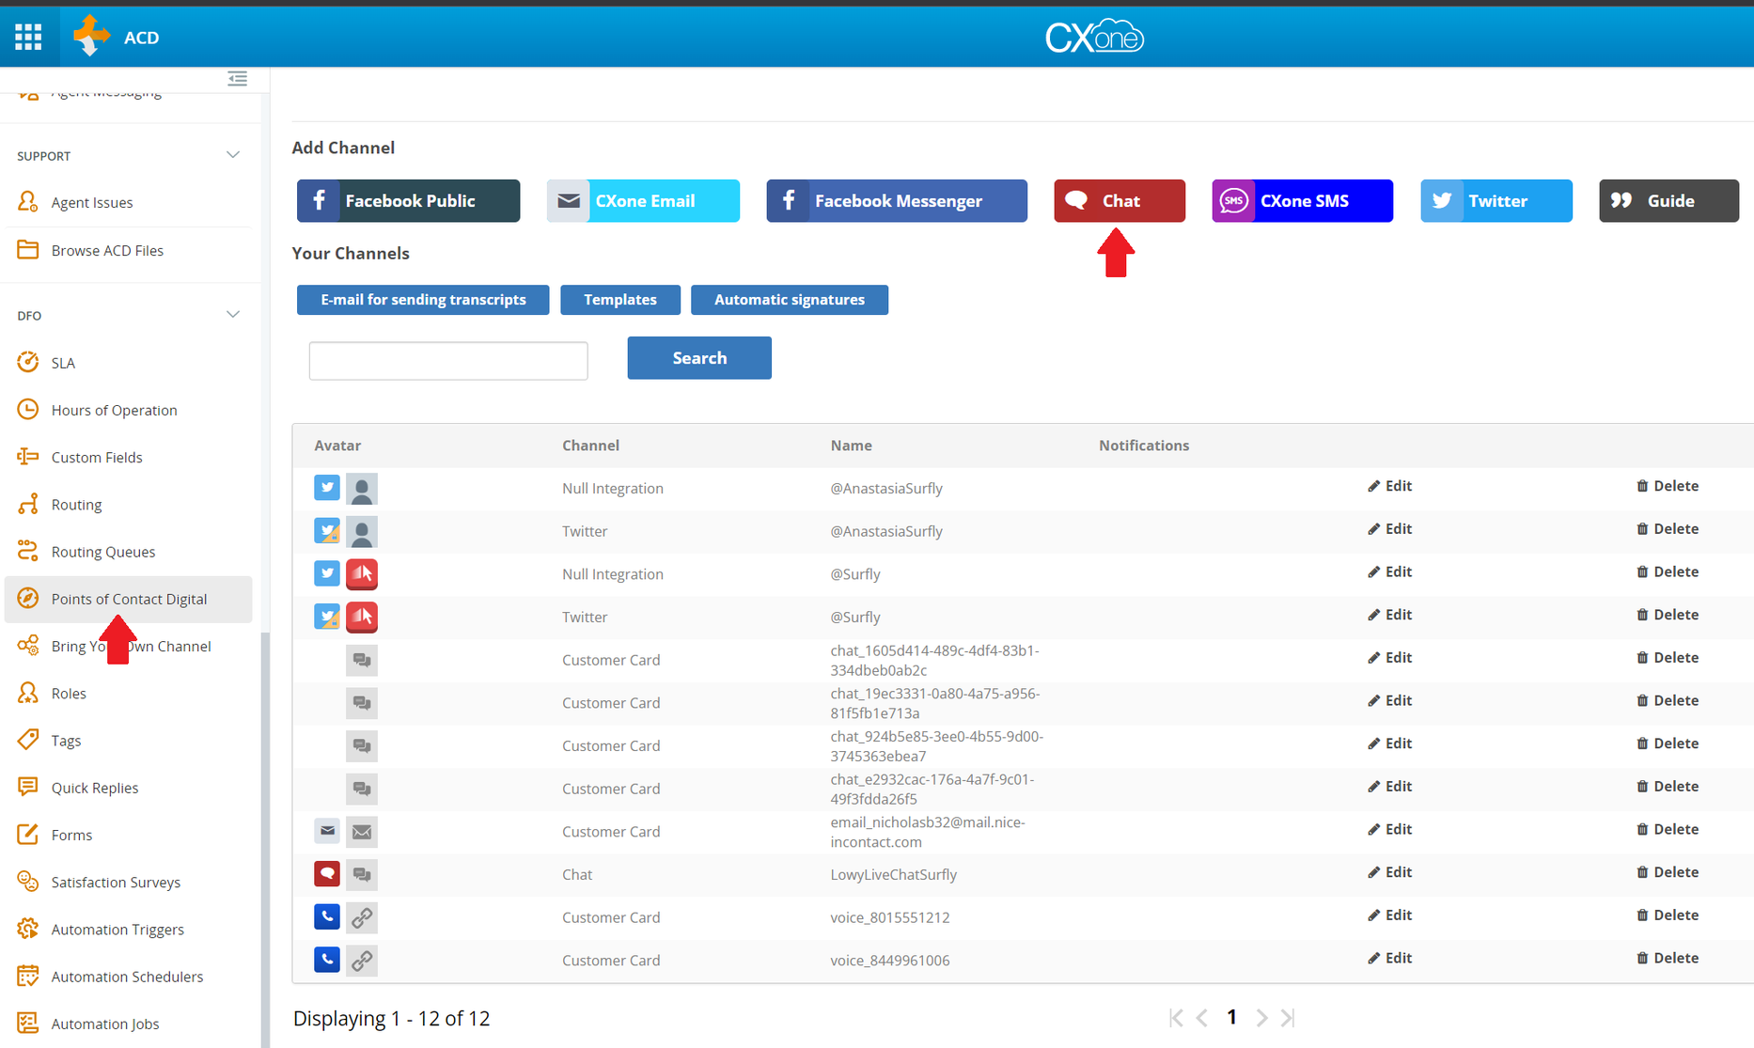1754x1048 pixels.
Task: Click the SLA gauge icon in sidebar
Action: [x=28, y=362]
